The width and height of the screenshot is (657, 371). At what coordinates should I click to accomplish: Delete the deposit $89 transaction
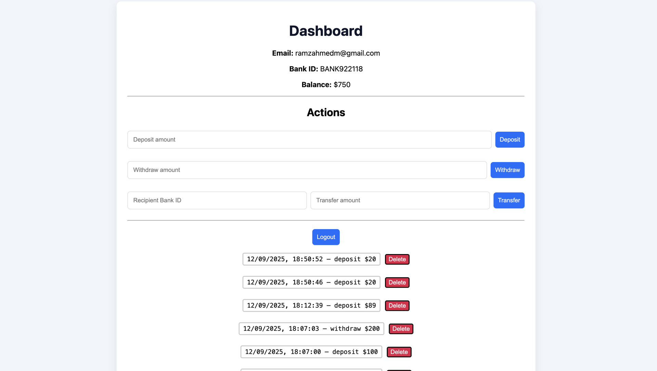click(x=397, y=305)
